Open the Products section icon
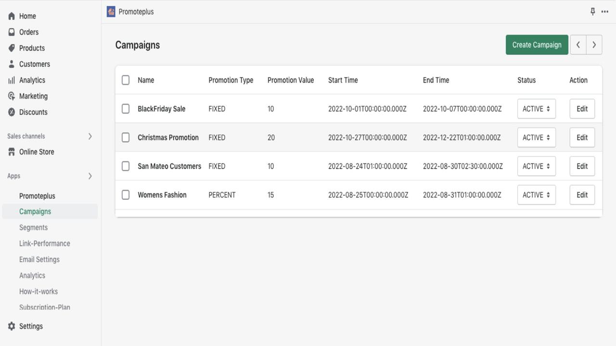This screenshot has width=616, height=346. click(12, 48)
